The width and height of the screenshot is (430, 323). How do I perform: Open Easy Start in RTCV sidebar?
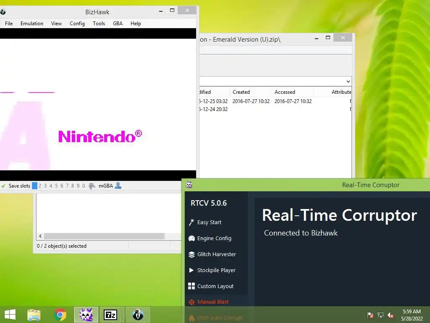209,222
